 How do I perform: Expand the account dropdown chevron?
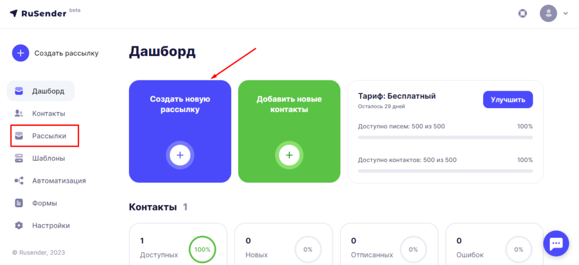click(x=565, y=13)
